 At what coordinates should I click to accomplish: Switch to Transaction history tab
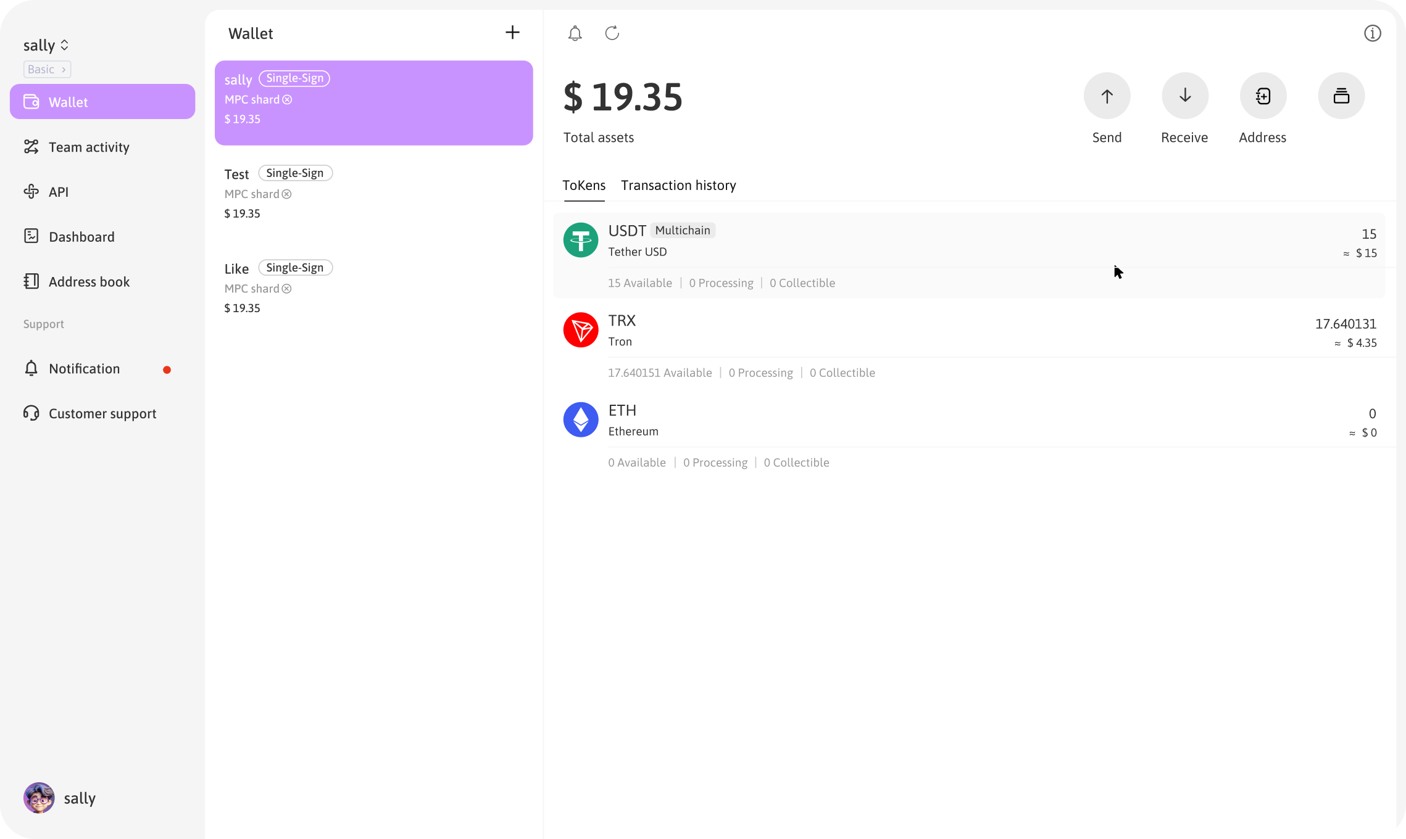[x=678, y=186]
